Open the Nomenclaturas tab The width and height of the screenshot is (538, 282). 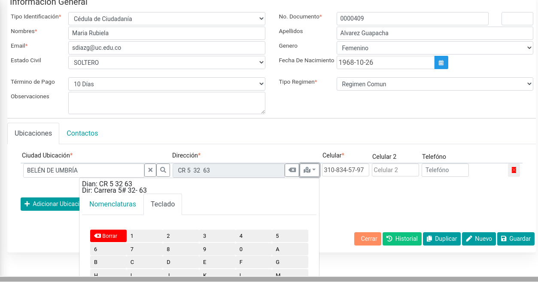pos(112,204)
